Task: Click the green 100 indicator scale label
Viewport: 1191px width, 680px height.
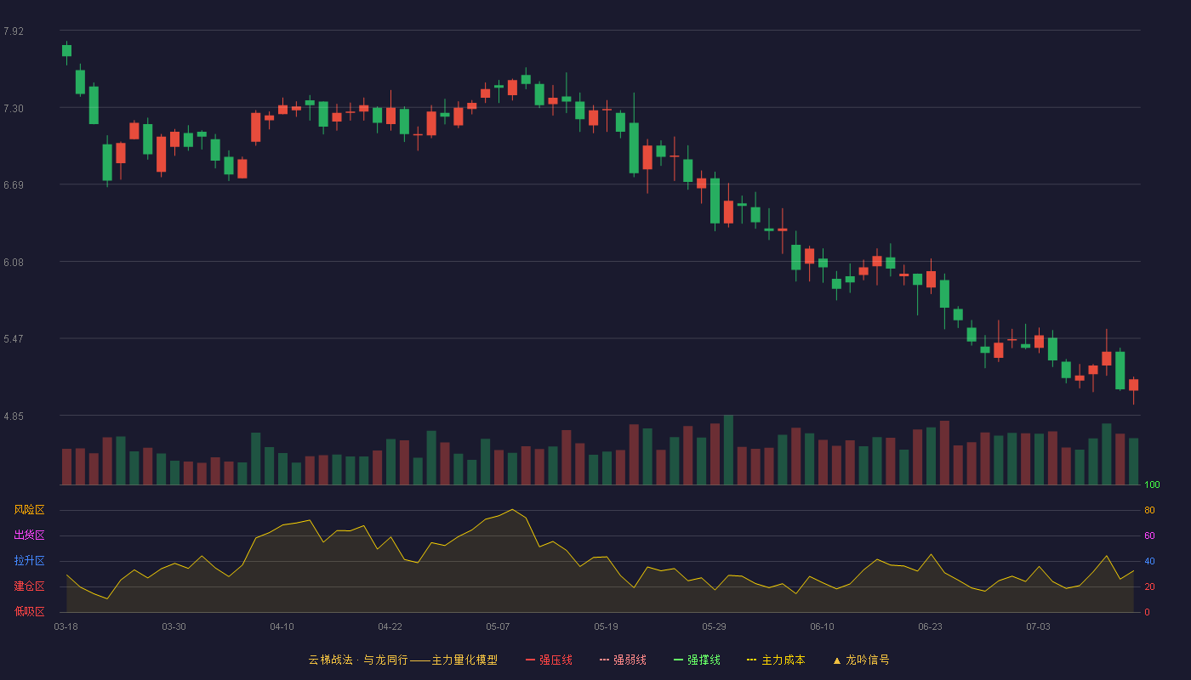Action: tap(1152, 485)
